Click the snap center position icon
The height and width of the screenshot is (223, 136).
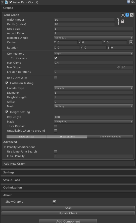point(131,42)
